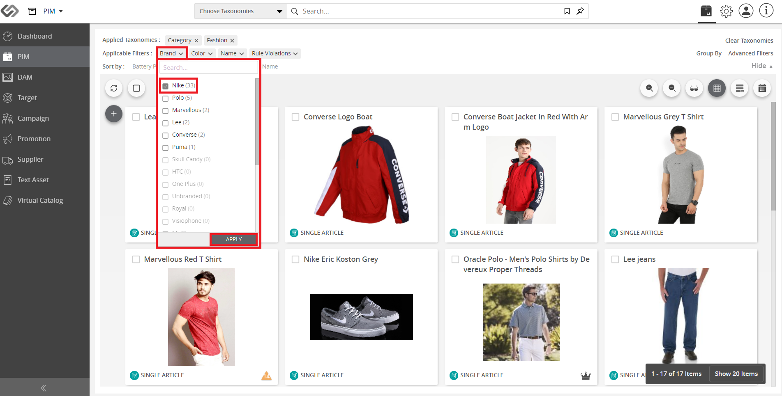The height and width of the screenshot is (396, 782).
Task: Open the Nike Eric Koston shoe image
Action: click(x=362, y=317)
